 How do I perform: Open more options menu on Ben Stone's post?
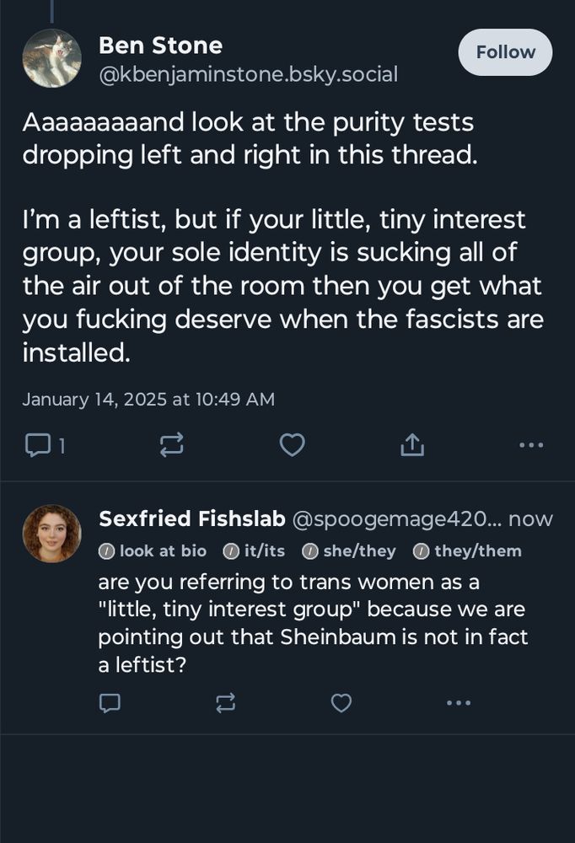click(x=532, y=444)
